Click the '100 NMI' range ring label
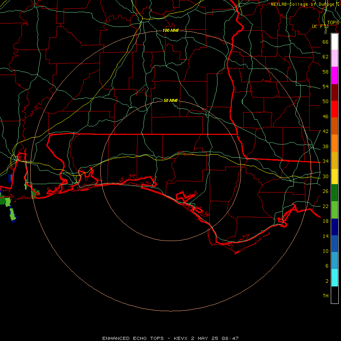Screen dimensions: 341x341 click(170, 30)
